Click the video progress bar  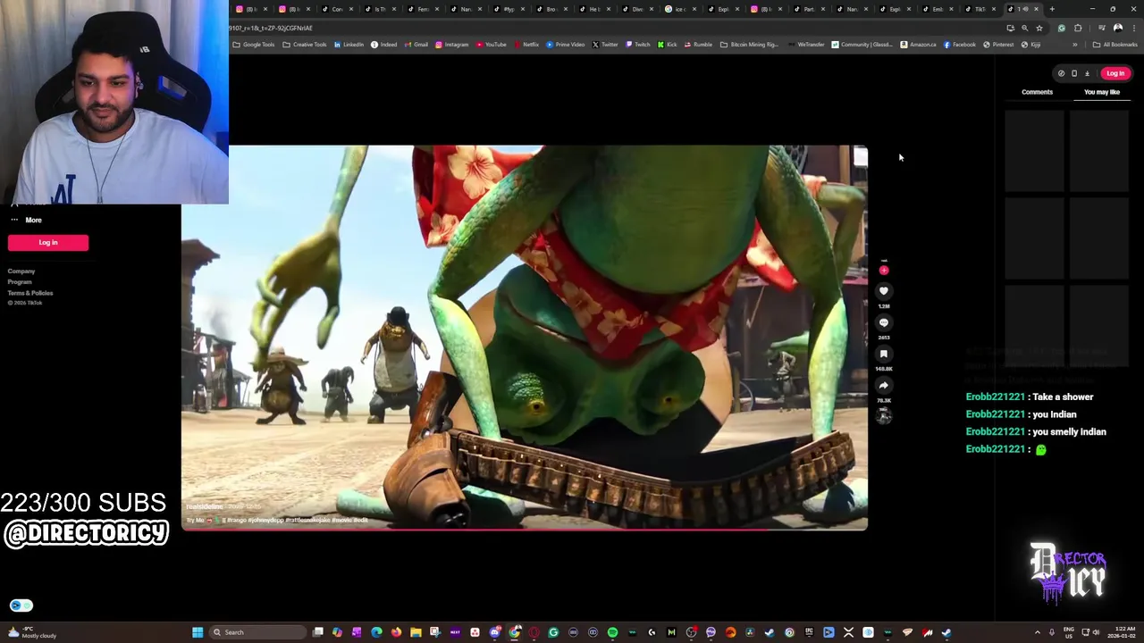[x=525, y=530]
